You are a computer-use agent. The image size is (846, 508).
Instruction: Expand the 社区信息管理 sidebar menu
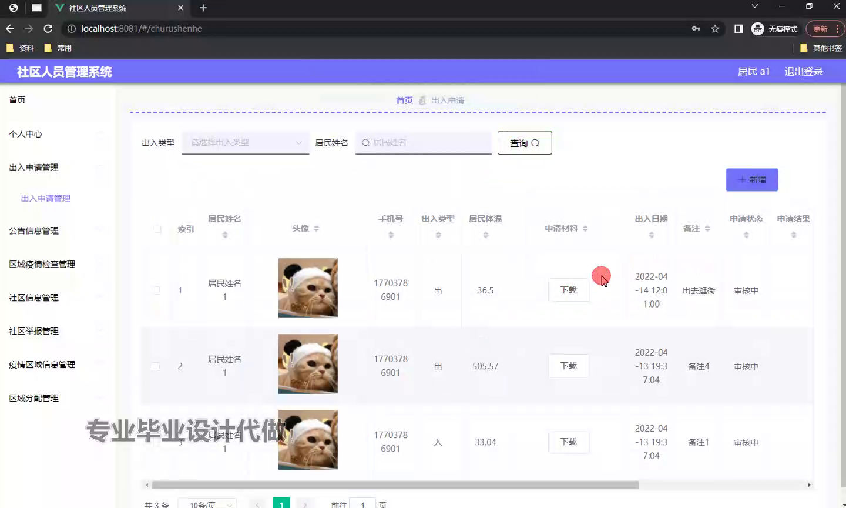58,298
